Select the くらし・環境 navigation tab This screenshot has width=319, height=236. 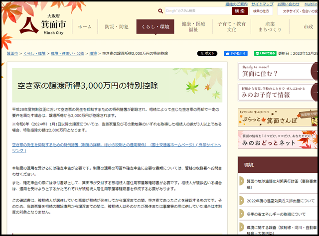pos(155,26)
